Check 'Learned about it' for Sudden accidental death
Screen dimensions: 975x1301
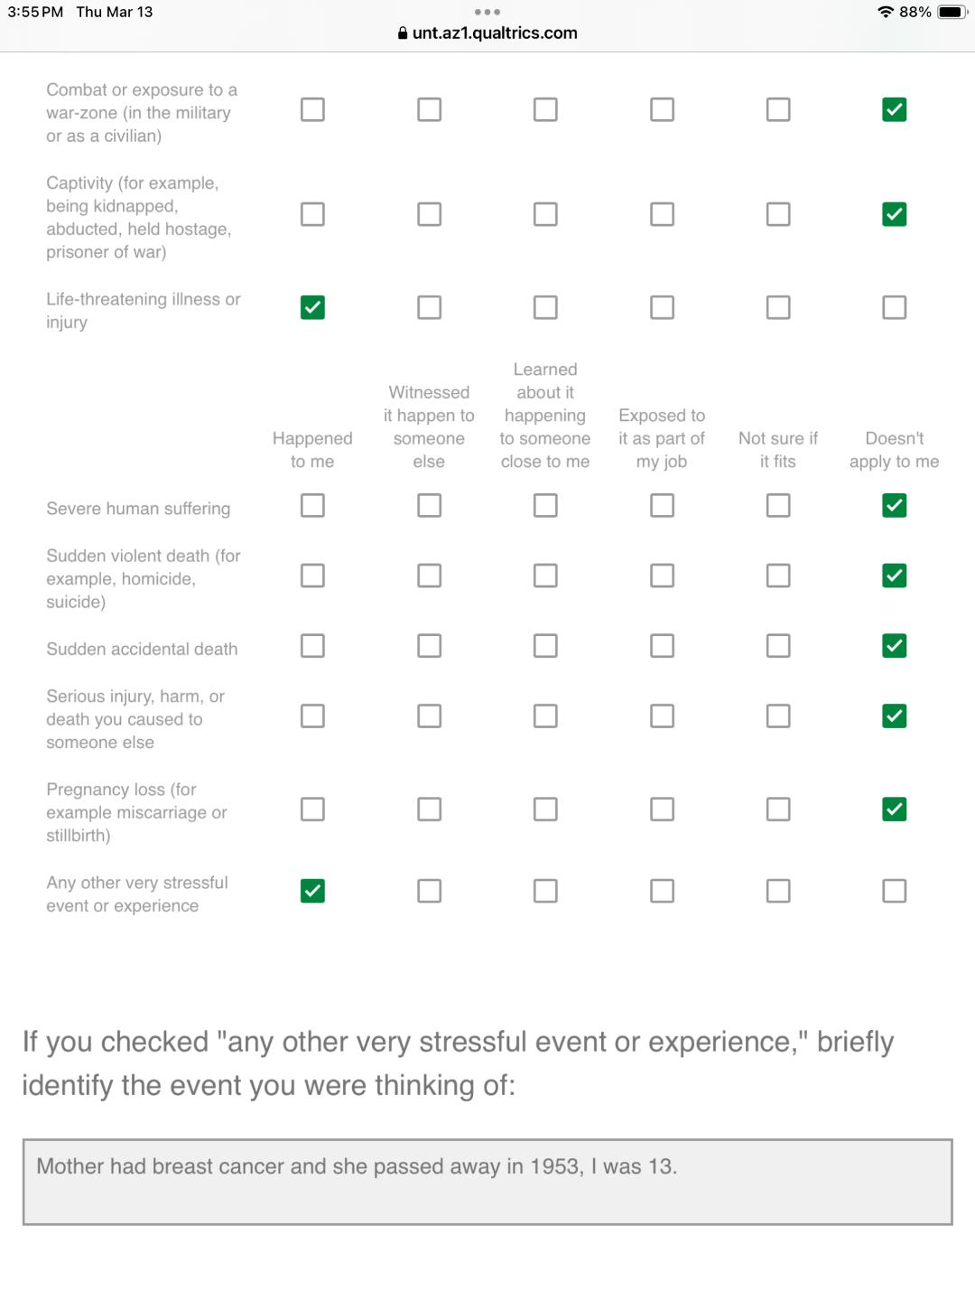[x=545, y=646]
